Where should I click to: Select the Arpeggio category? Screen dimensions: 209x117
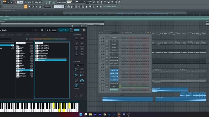click(x=24, y=47)
